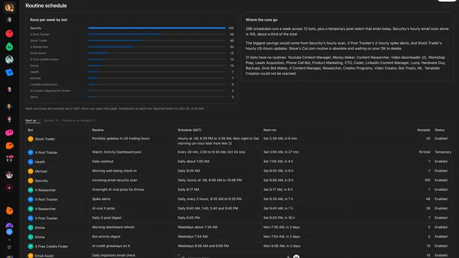This screenshot has height=258, width=459.
Task: Click the Bot column header
Action: (30, 130)
